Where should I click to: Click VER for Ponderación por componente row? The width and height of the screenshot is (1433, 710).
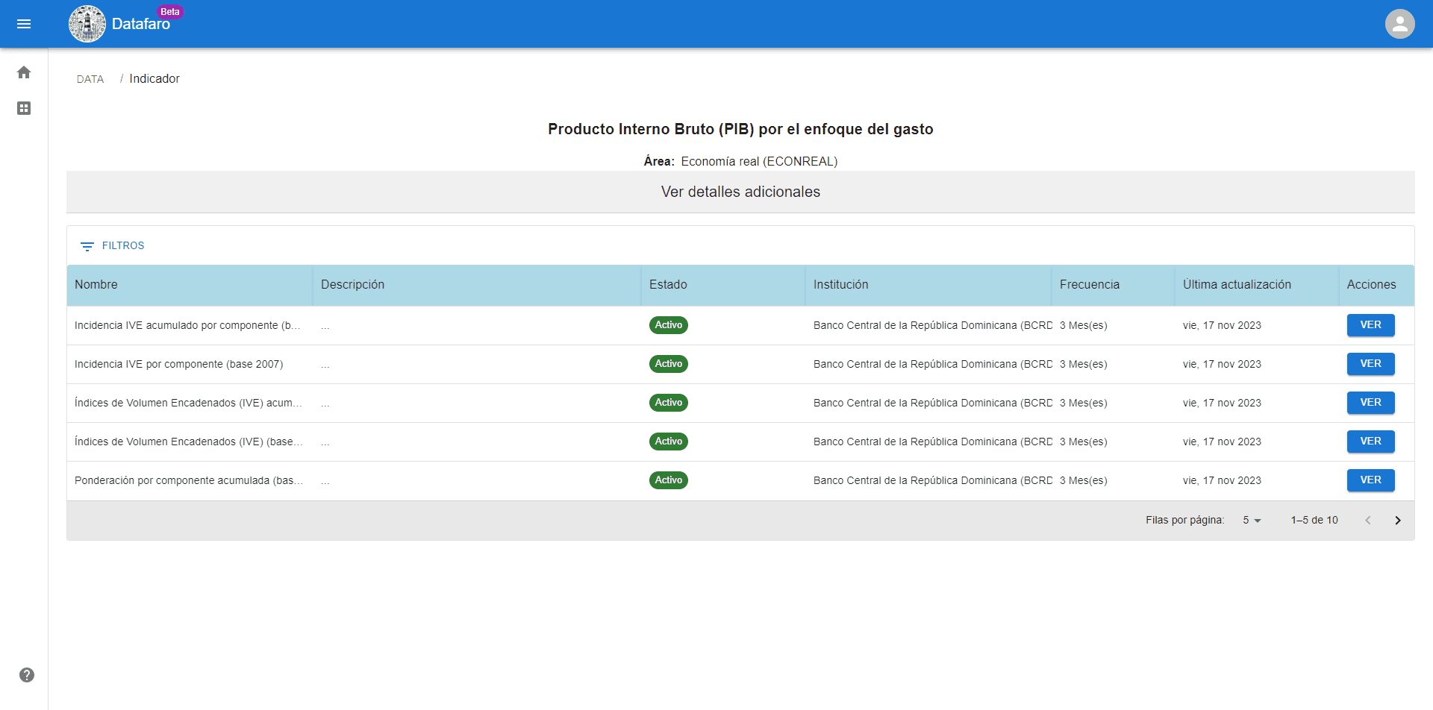pos(1370,480)
